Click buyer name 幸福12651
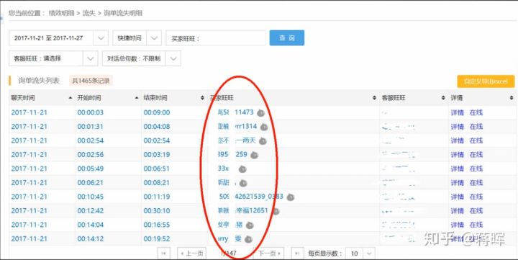Screen dimensions: 518x260 point(243,211)
